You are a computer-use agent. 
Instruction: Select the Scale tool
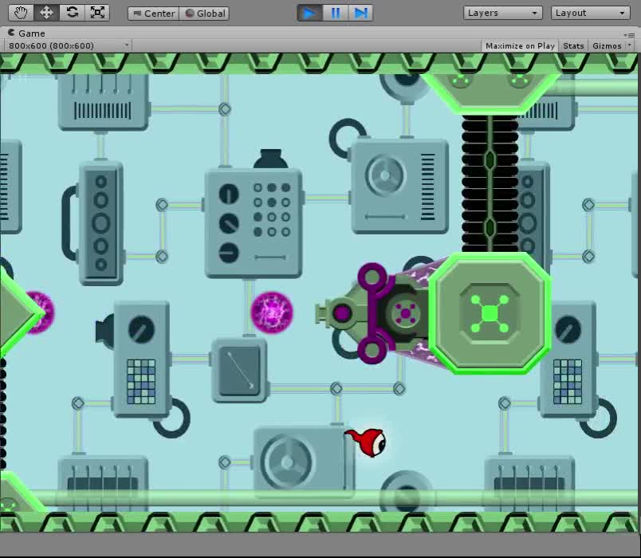pyautogui.click(x=96, y=12)
